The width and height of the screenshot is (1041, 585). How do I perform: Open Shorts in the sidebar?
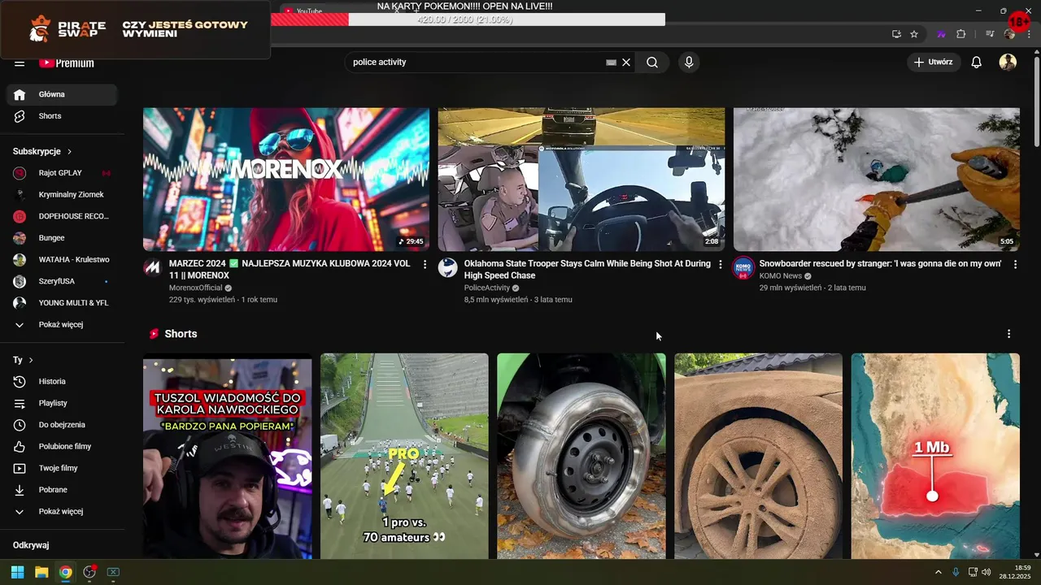[62, 116]
